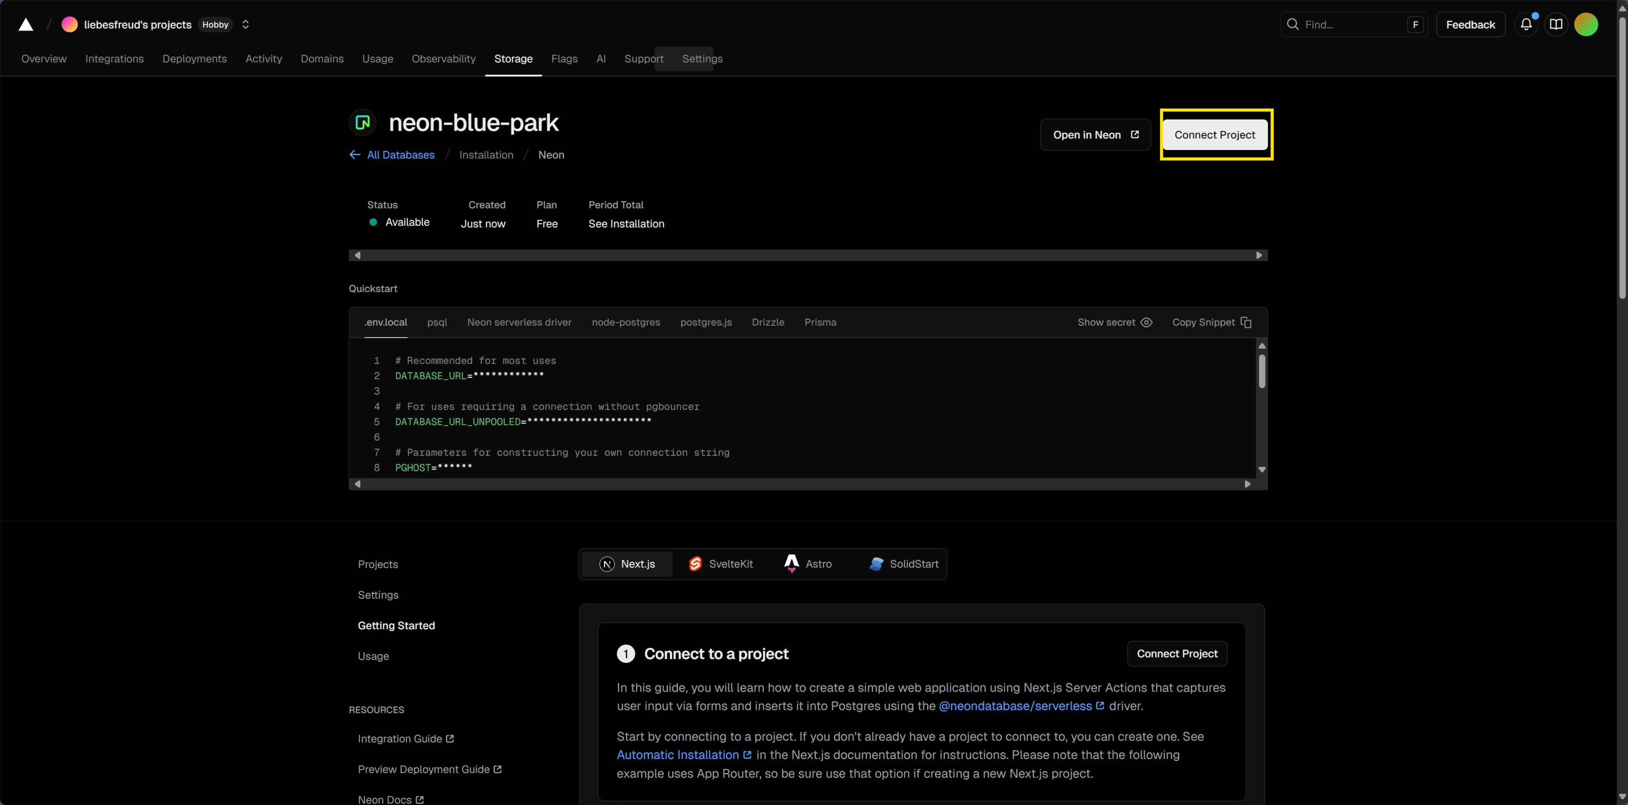The width and height of the screenshot is (1628, 805).
Task: Switch to the Prisma snippet tab
Action: [820, 323]
